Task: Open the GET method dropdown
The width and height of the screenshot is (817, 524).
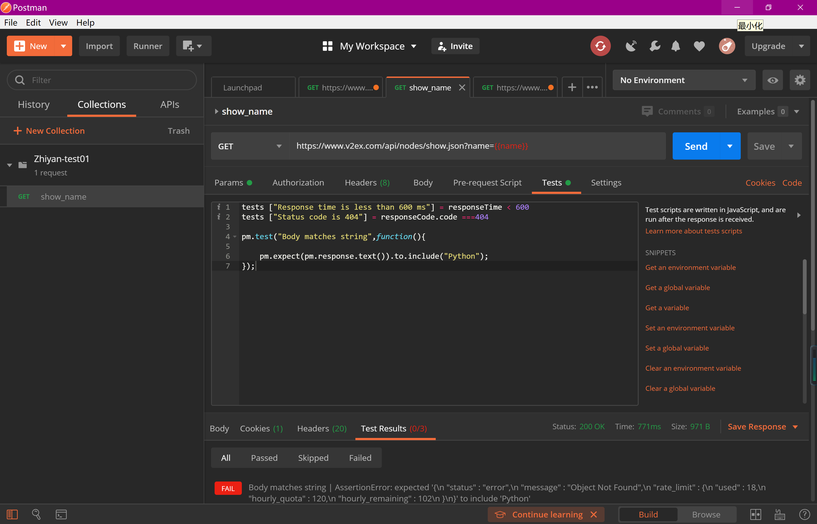Action: [250, 146]
